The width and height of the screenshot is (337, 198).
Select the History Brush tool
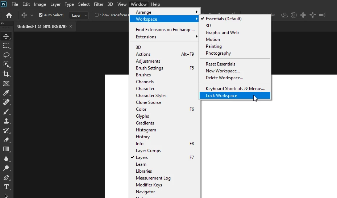pos(6,131)
